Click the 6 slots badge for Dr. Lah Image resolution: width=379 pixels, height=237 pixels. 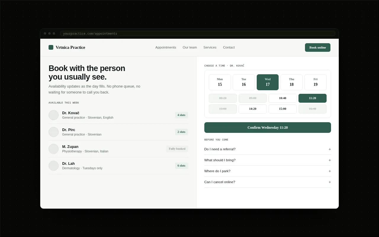click(182, 166)
